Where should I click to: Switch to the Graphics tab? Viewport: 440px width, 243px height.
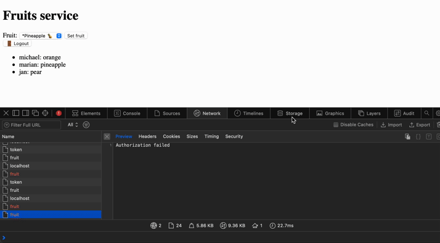[330, 113]
